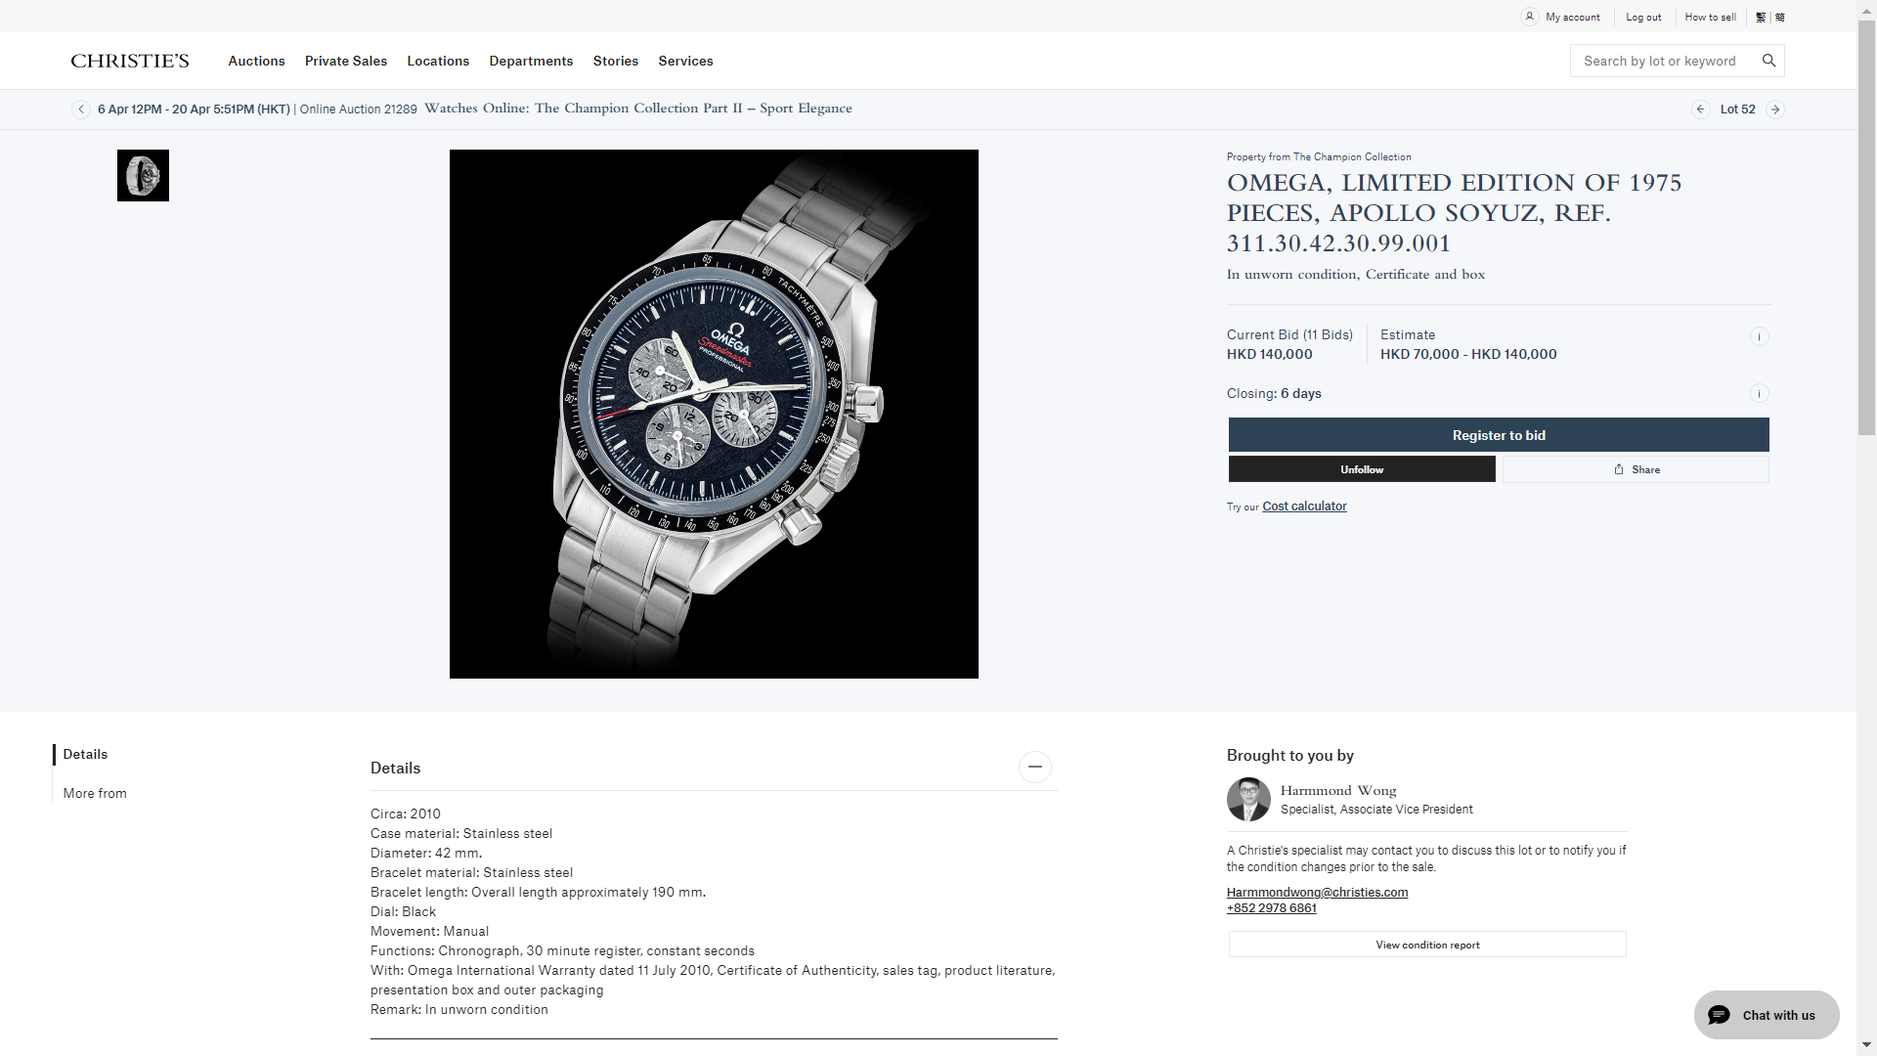Open the Departments menu
This screenshot has width=1877, height=1056.
click(531, 61)
